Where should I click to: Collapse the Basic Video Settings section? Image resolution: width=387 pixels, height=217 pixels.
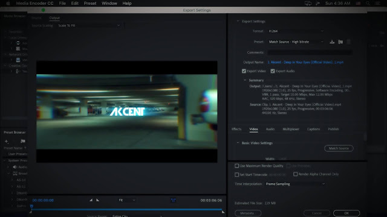click(x=238, y=143)
